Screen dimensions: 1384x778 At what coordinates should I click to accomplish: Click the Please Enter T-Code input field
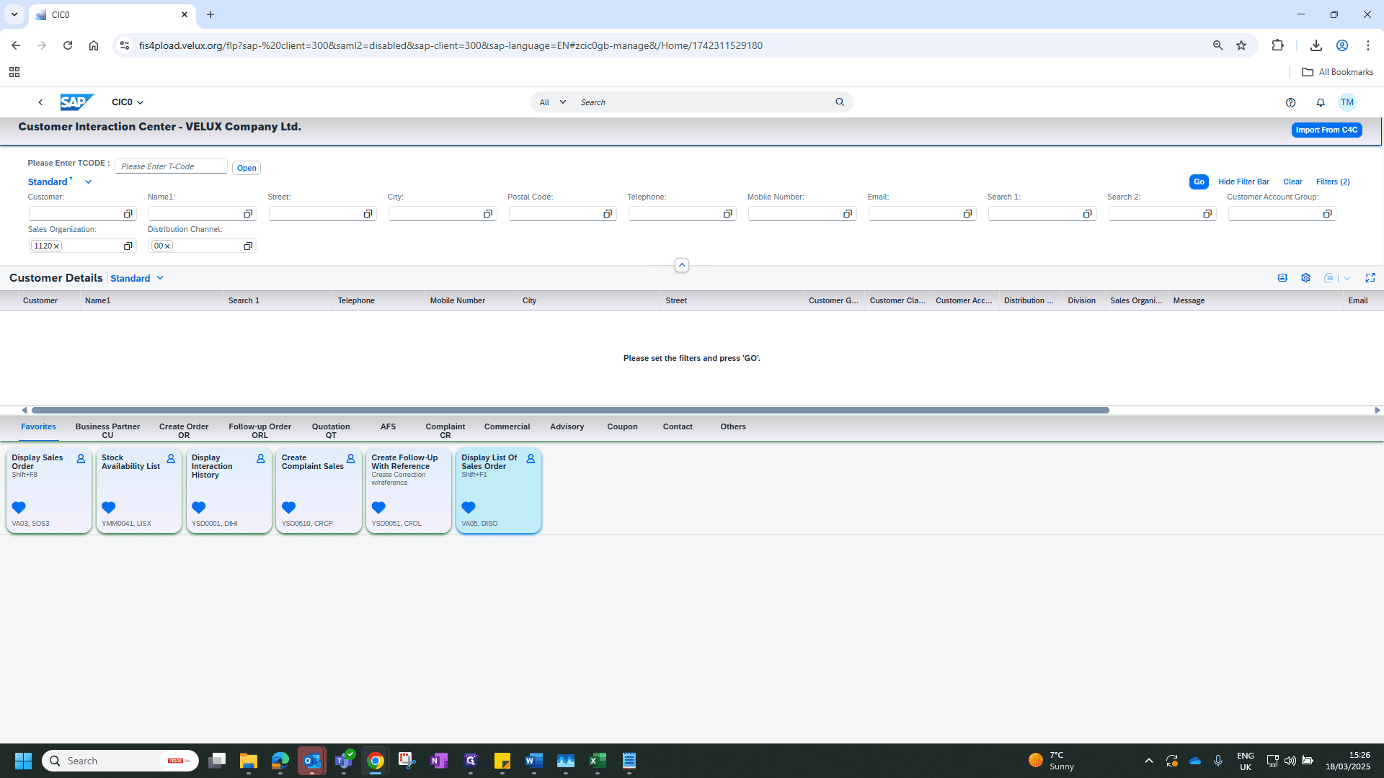coord(172,166)
